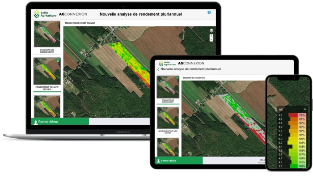
Task: Click the '90%' legend value on the phone
Action: (302, 123)
